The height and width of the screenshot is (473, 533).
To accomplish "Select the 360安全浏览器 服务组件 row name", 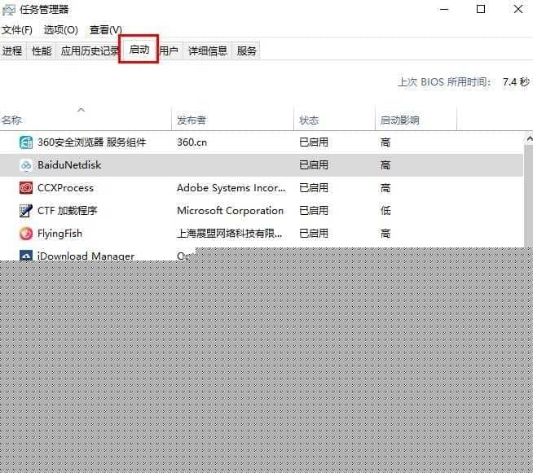I will coord(92,142).
